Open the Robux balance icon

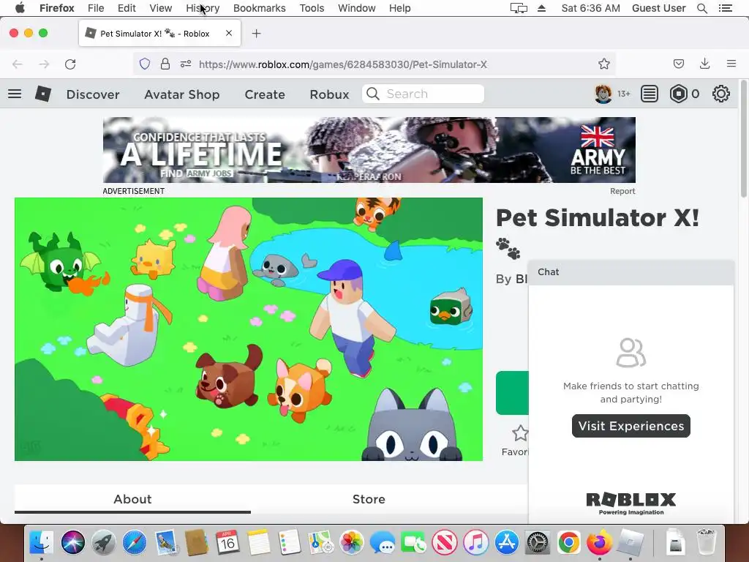click(x=678, y=94)
